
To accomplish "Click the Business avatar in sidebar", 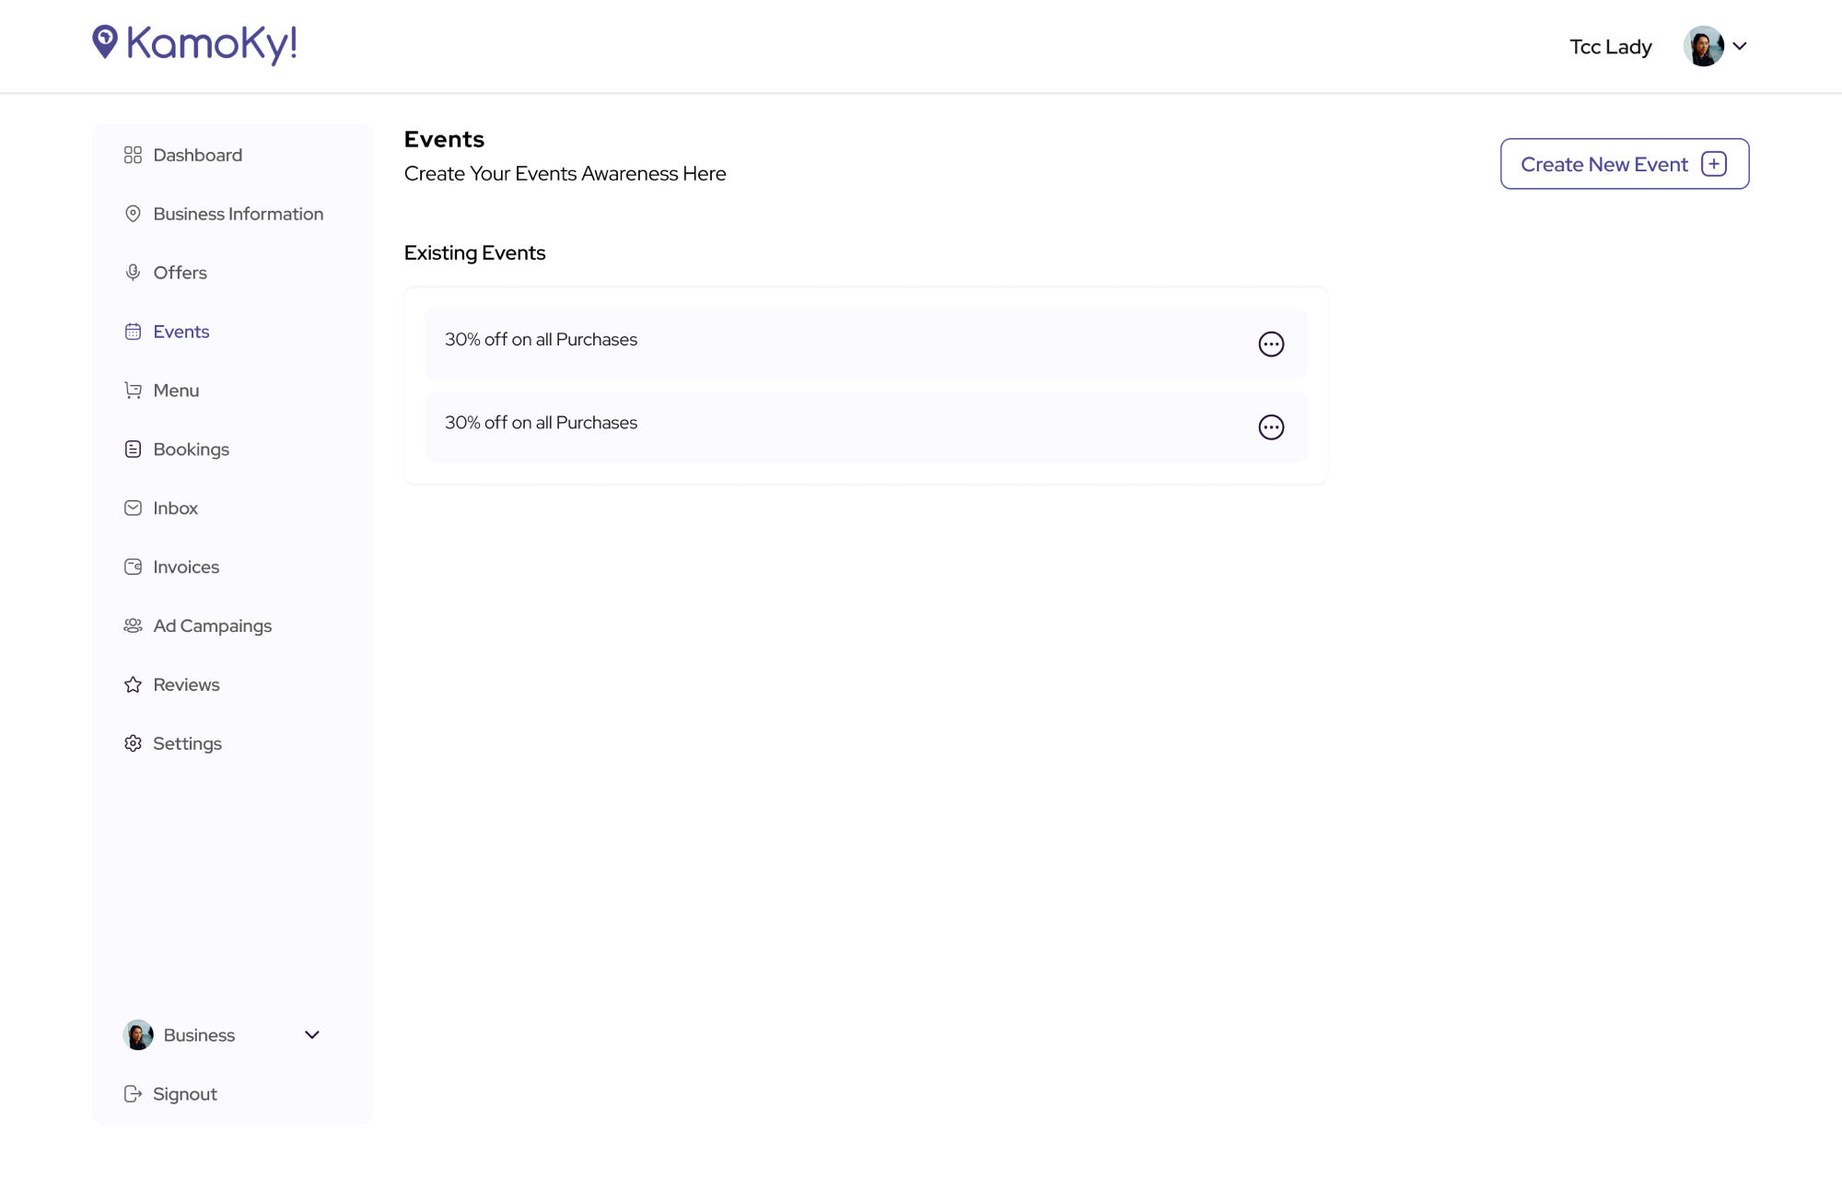I will [138, 1035].
